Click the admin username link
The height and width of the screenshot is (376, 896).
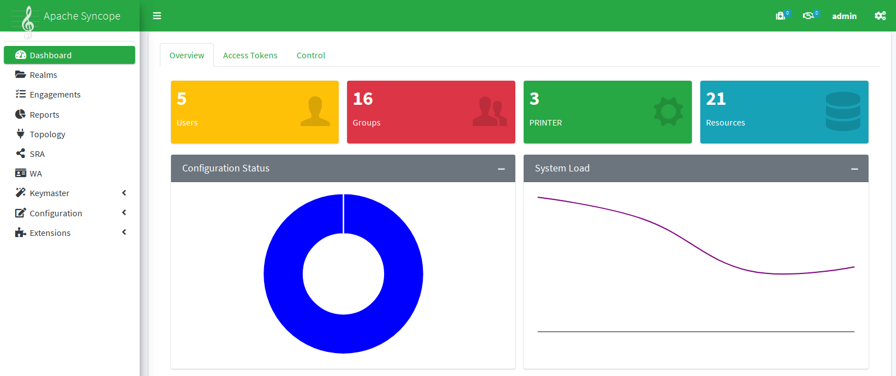point(844,16)
